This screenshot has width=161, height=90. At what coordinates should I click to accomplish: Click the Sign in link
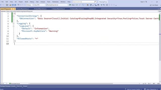(142, 2)
